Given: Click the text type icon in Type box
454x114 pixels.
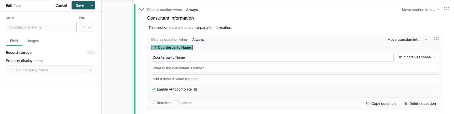Looking at the screenshot, I should click(84, 27).
